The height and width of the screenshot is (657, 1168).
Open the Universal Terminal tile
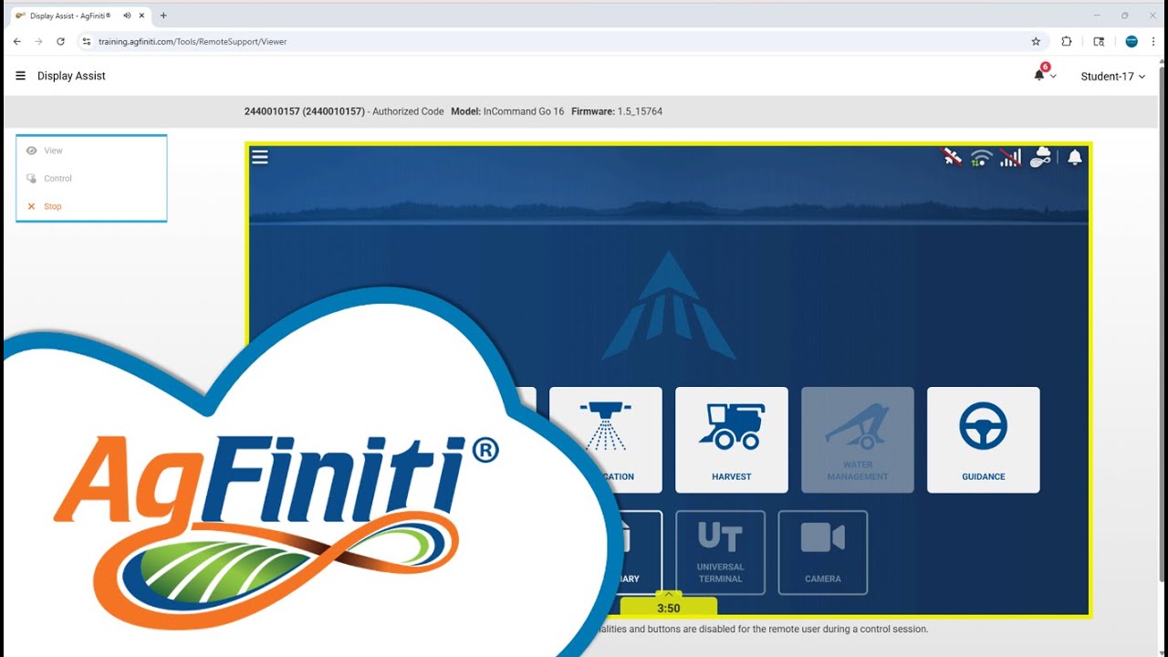[720, 552]
